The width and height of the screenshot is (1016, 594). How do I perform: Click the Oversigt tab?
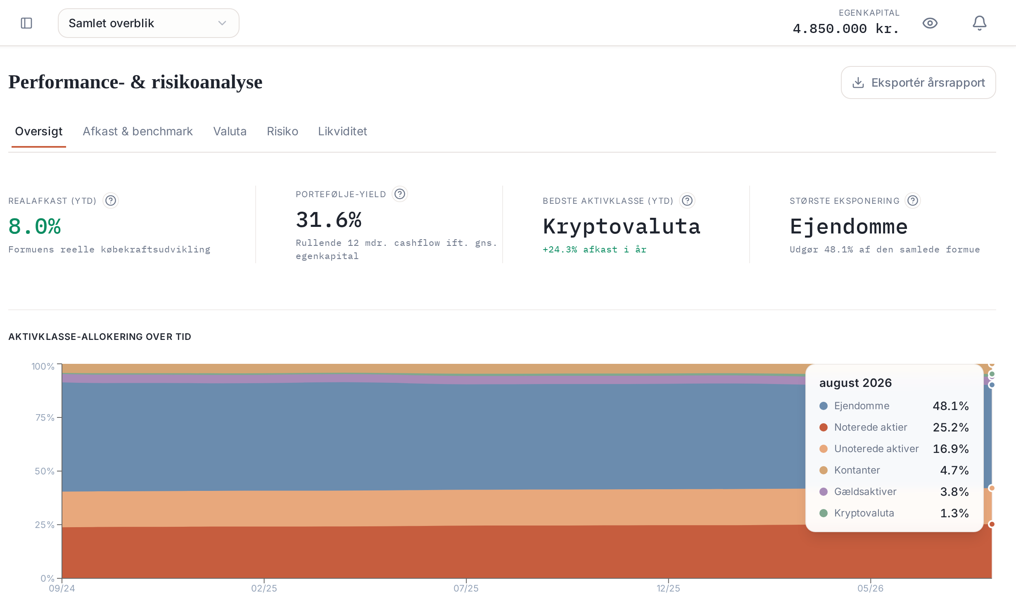pos(39,131)
